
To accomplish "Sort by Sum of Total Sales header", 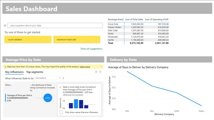I will [134, 19].
